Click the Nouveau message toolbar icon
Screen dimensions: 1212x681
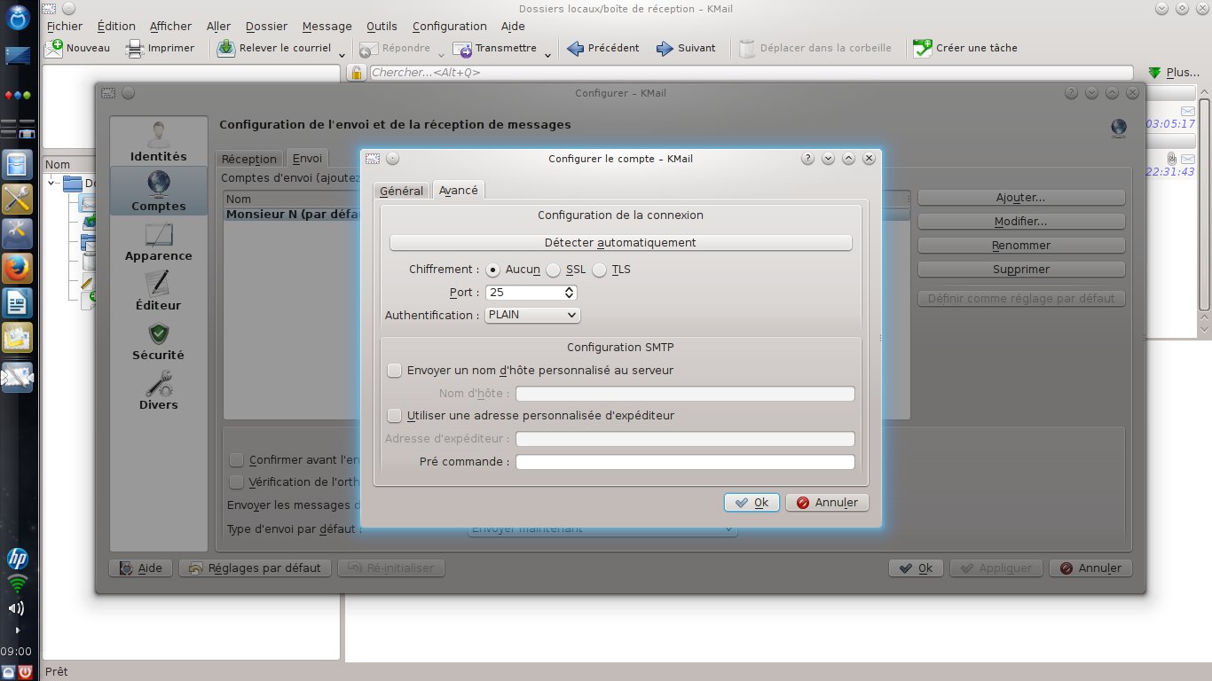click(x=54, y=48)
